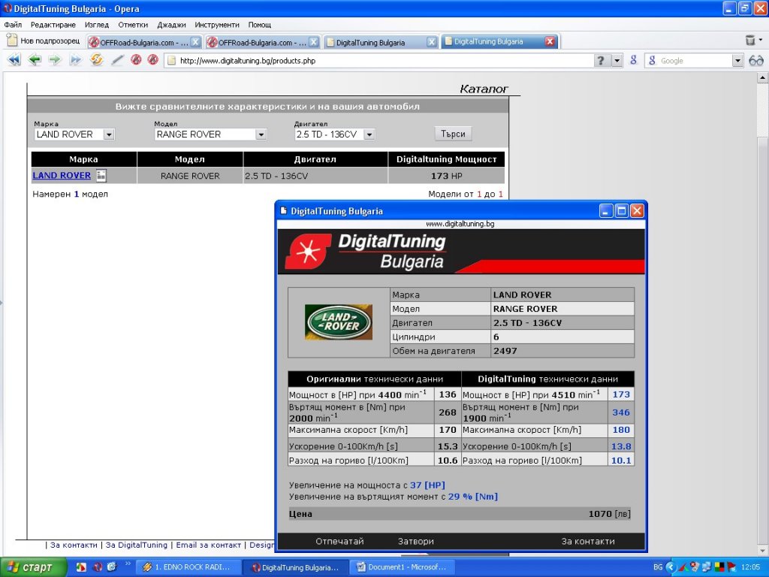
Task: Click Отпечатай in the popup footer
Action: click(x=339, y=541)
